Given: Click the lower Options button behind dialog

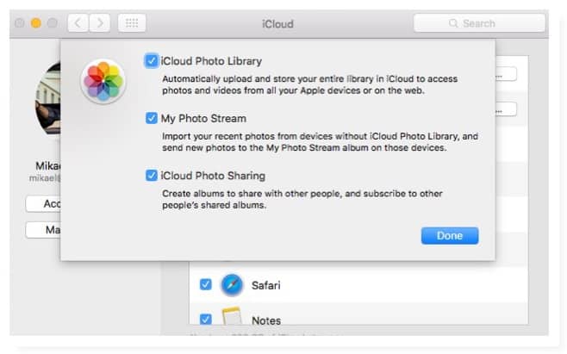Looking at the screenshot, I should 506,109.
